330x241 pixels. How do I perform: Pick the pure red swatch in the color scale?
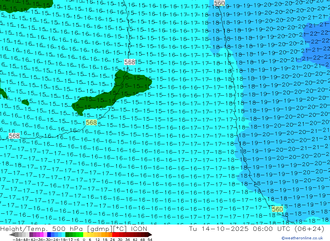click(x=114, y=234)
